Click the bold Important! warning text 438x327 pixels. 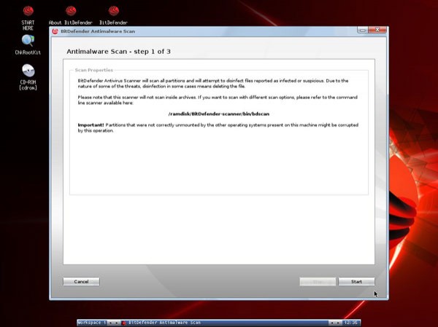click(x=91, y=125)
